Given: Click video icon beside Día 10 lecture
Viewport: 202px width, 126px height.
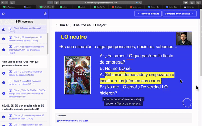Looking at the screenshot, I should click(10, 115).
